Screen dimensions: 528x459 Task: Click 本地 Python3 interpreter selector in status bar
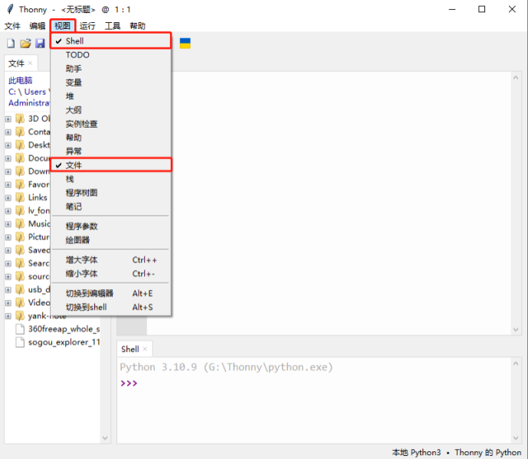pos(416,452)
